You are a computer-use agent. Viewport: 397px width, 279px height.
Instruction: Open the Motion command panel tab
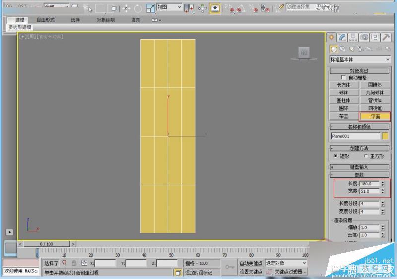click(364, 38)
